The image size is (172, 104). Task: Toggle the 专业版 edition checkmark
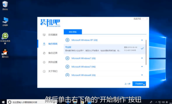pyautogui.click(x=142, y=48)
